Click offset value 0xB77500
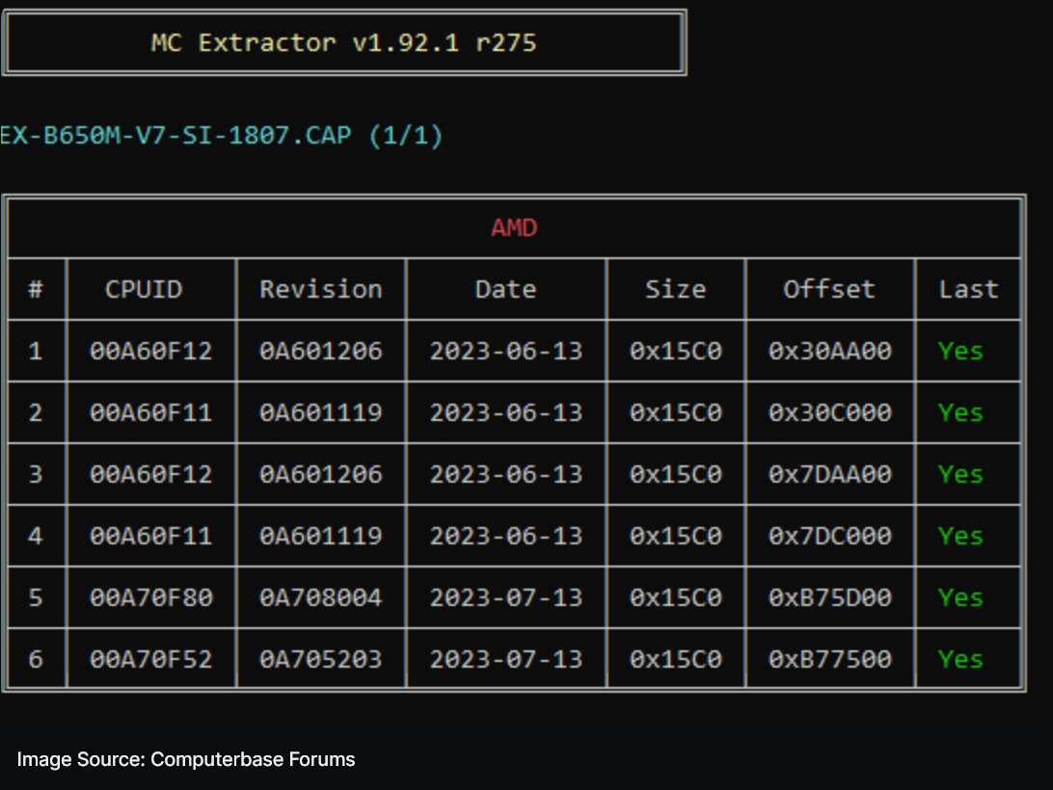The height and width of the screenshot is (790, 1053). click(830, 660)
